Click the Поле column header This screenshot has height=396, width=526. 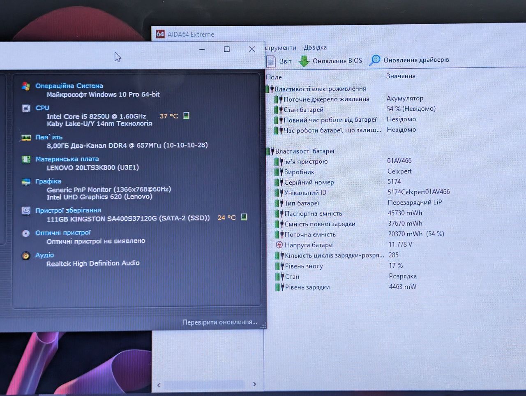(x=274, y=77)
